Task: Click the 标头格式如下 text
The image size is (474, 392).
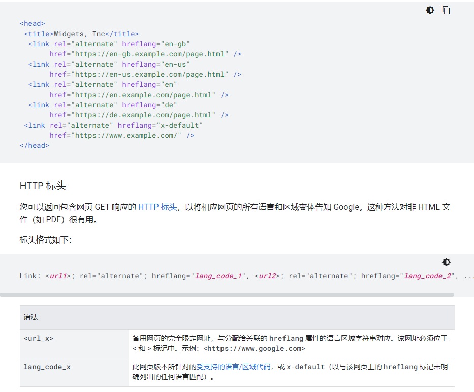Action: (x=46, y=240)
